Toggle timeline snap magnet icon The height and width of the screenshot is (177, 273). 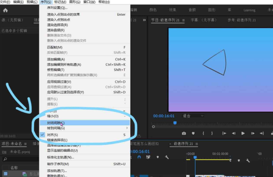click(139, 157)
